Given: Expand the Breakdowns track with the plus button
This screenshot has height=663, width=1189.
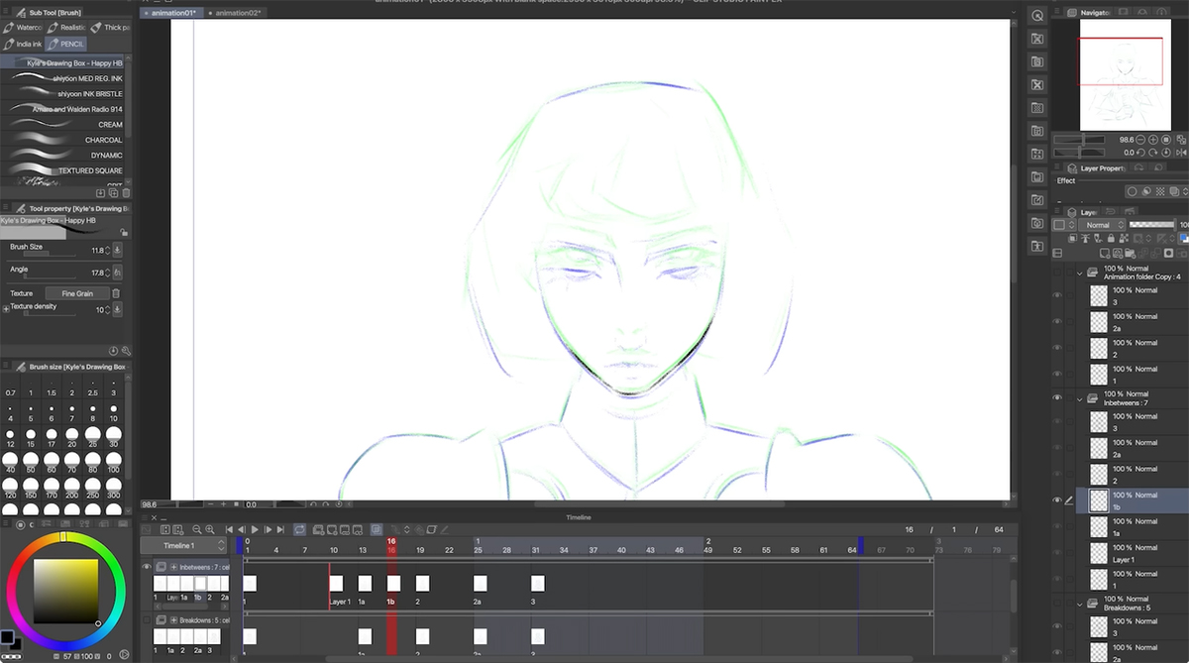Looking at the screenshot, I should (173, 620).
